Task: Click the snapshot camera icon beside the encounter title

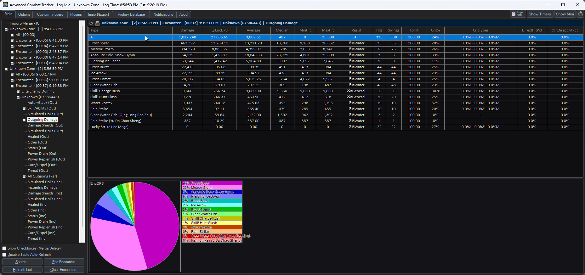Action: pos(97,23)
